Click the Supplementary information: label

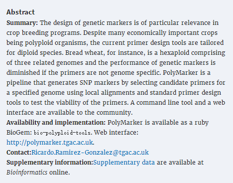click(50, 163)
